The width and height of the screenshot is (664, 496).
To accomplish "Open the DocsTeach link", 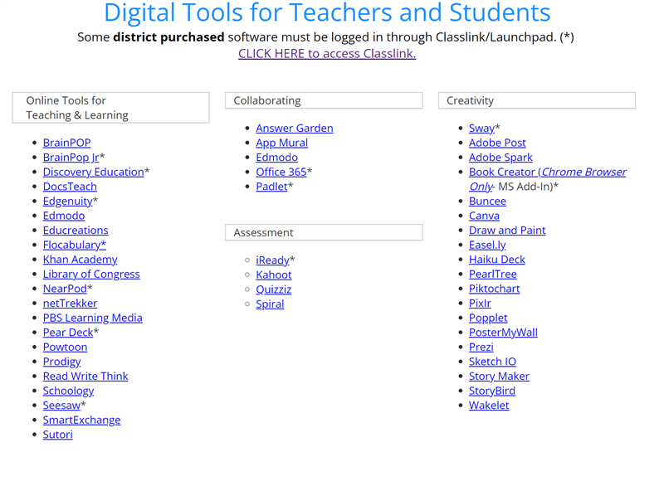I will coord(70,187).
